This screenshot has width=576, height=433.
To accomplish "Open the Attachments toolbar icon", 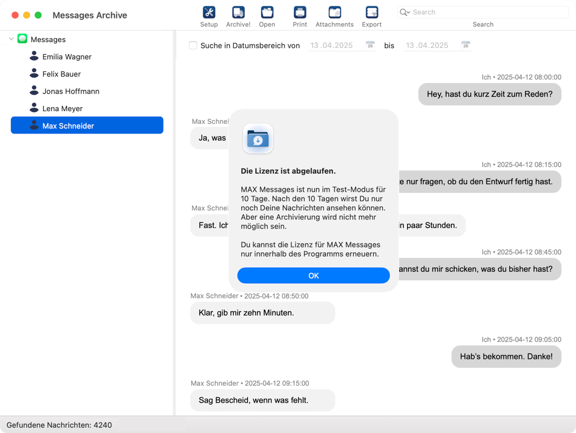I will (334, 13).
